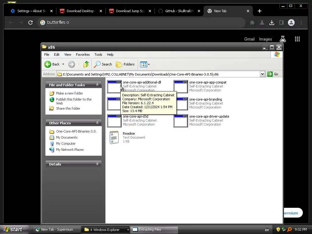Toggle the Folders pane
Screen dimensions: 312x234
coord(125,64)
